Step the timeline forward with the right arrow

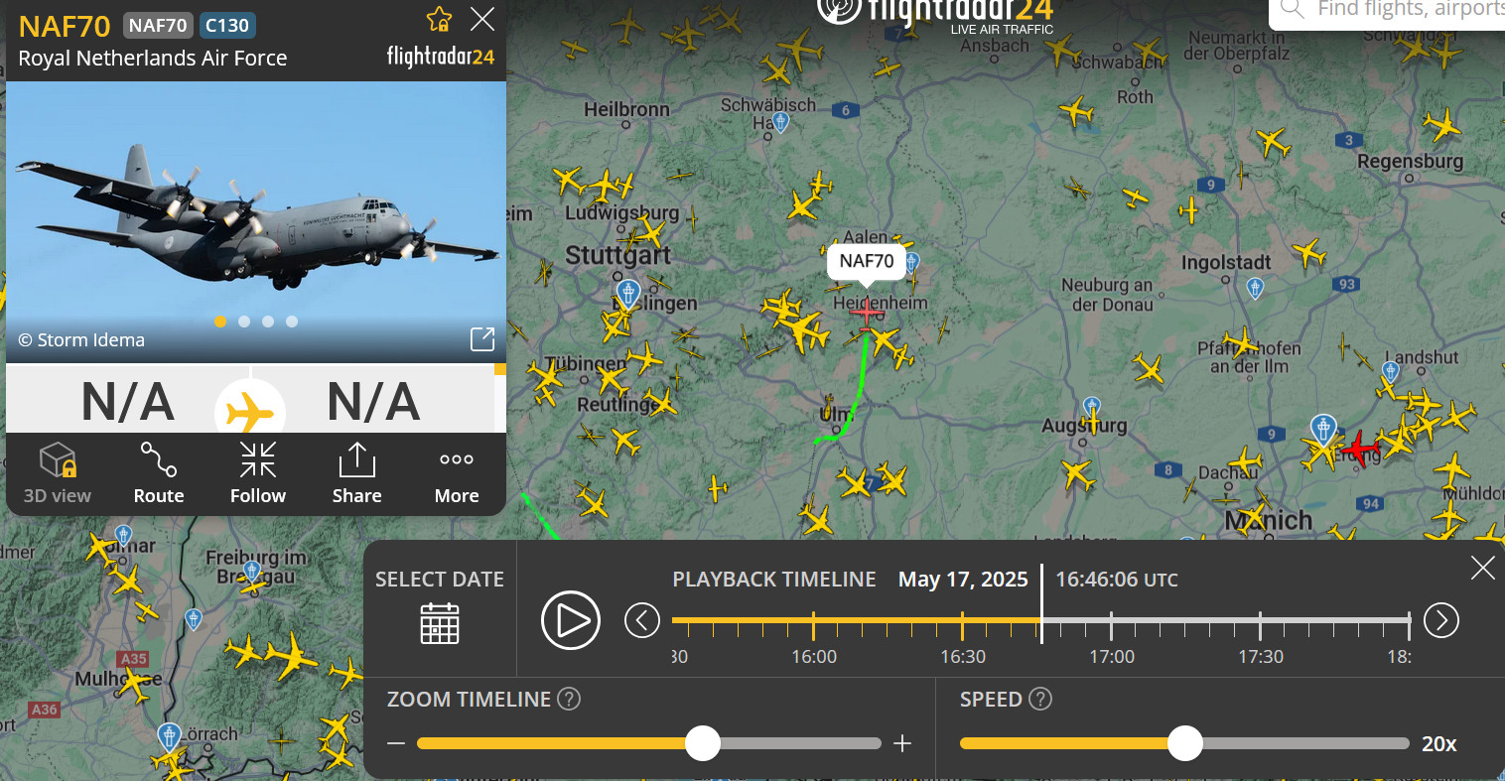click(1441, 620)
